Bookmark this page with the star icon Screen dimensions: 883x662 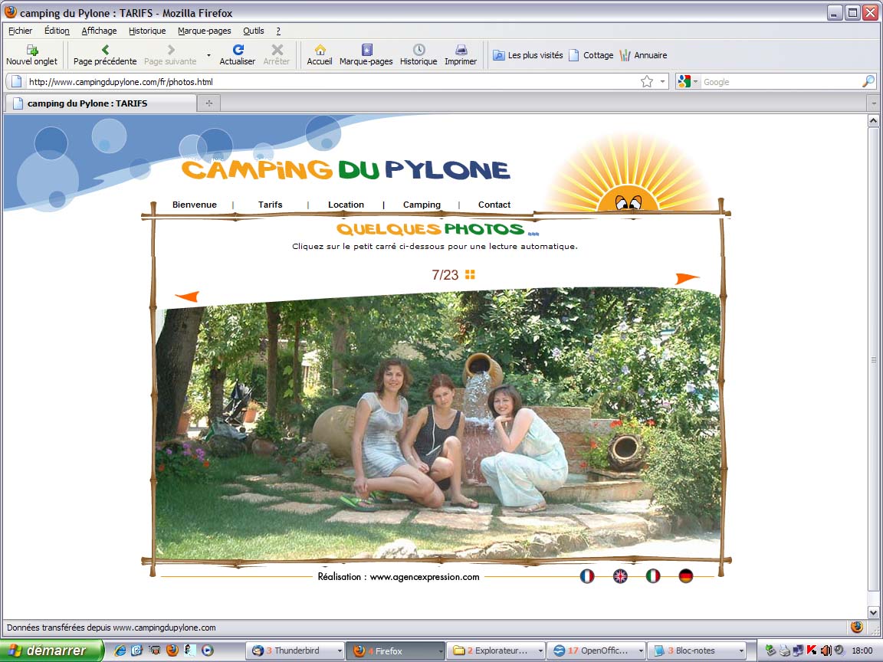[x=646, y=82]
